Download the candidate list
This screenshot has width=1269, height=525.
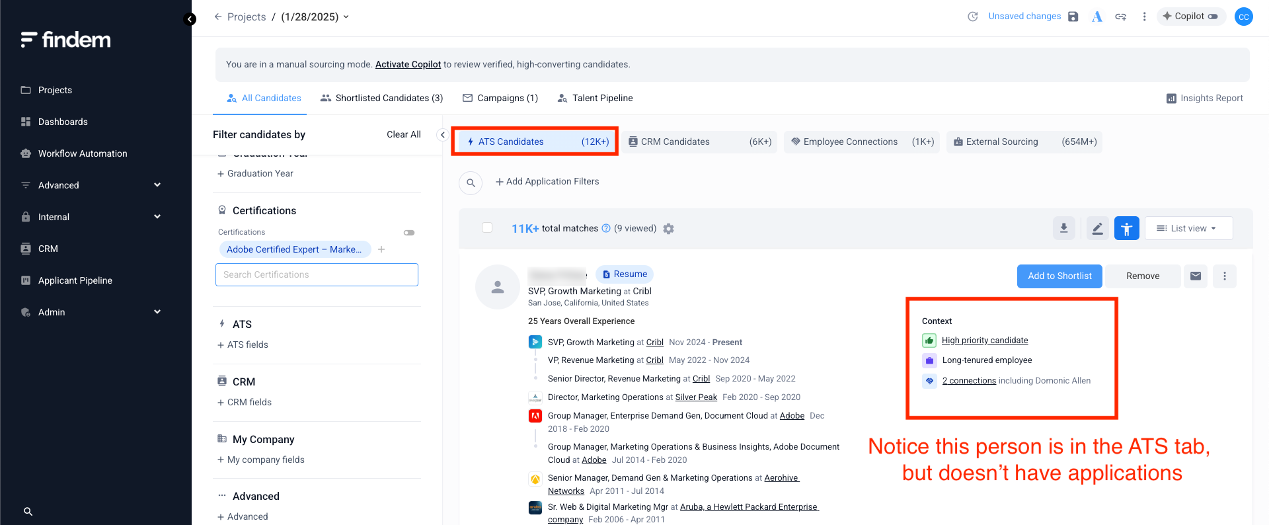click(1063, 228)
